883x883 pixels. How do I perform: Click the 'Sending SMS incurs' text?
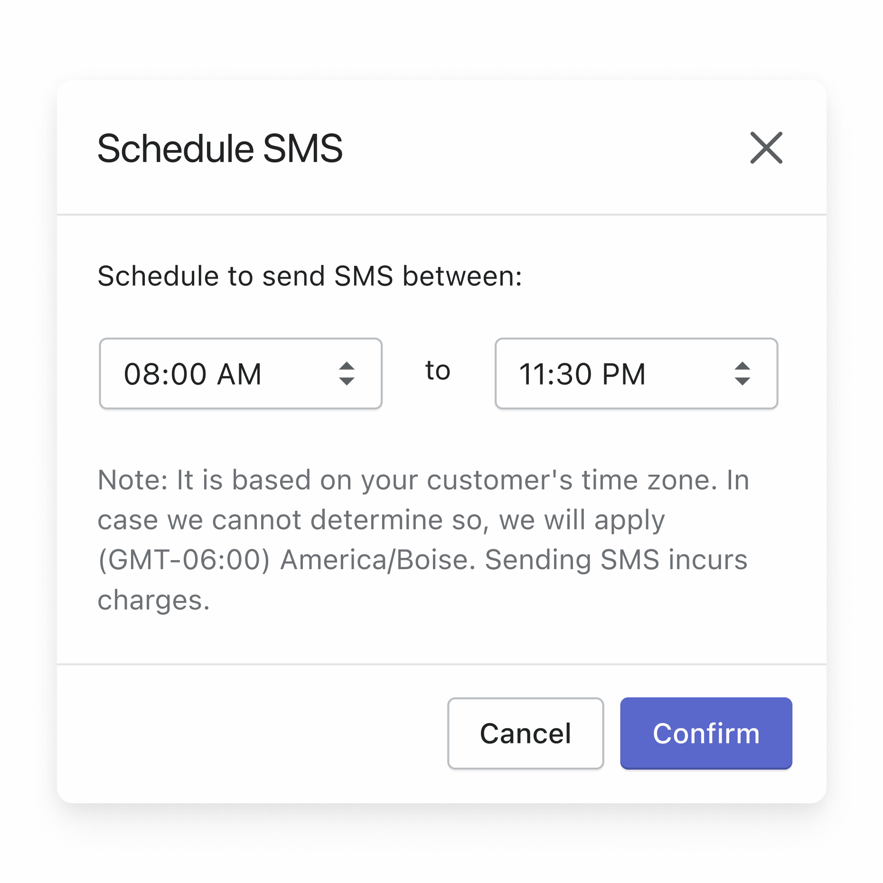pyautogui.click(x=616, y=560)
